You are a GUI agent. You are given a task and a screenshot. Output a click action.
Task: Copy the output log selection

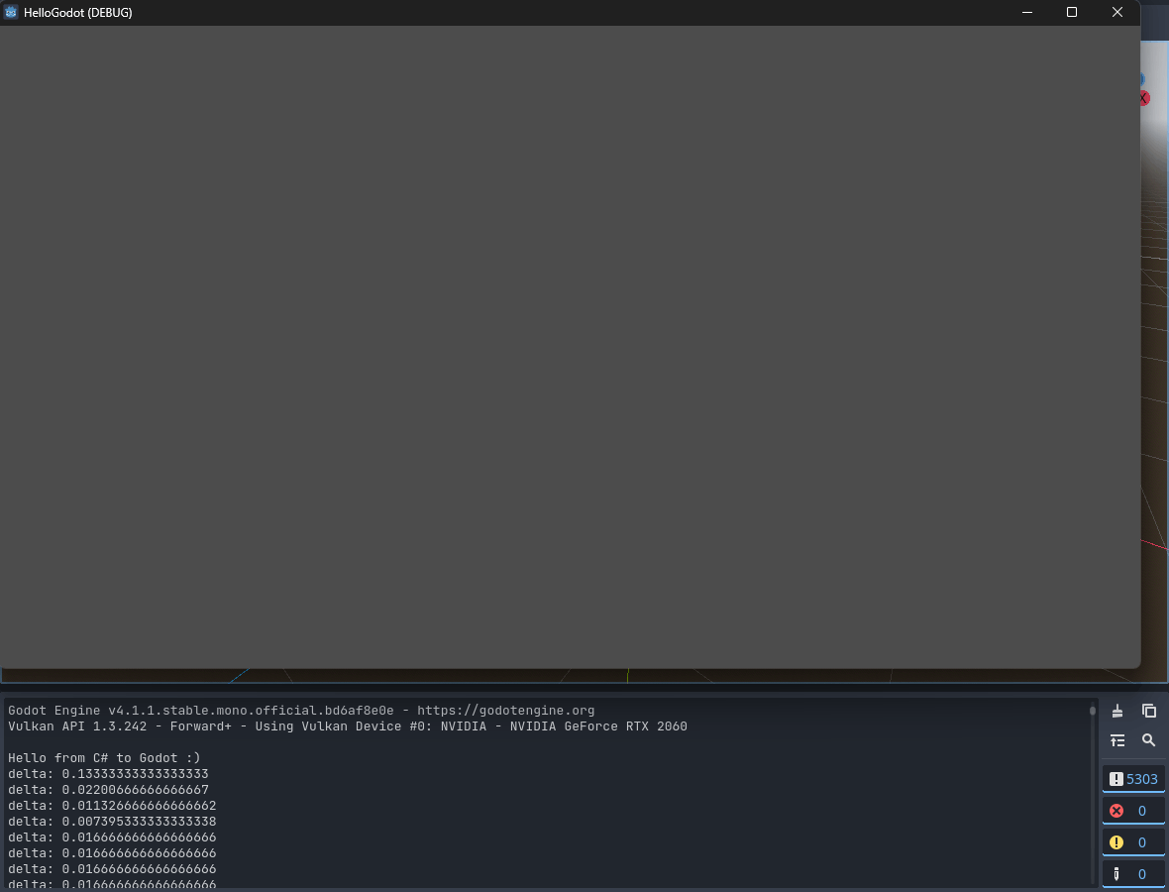pos(1149,711)
